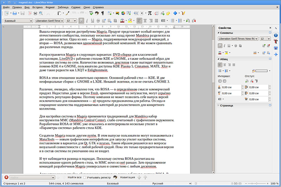Screen dimensions: 281x187
Task: Open the font name dropdown in the toolbar
Action: (62, 21)
